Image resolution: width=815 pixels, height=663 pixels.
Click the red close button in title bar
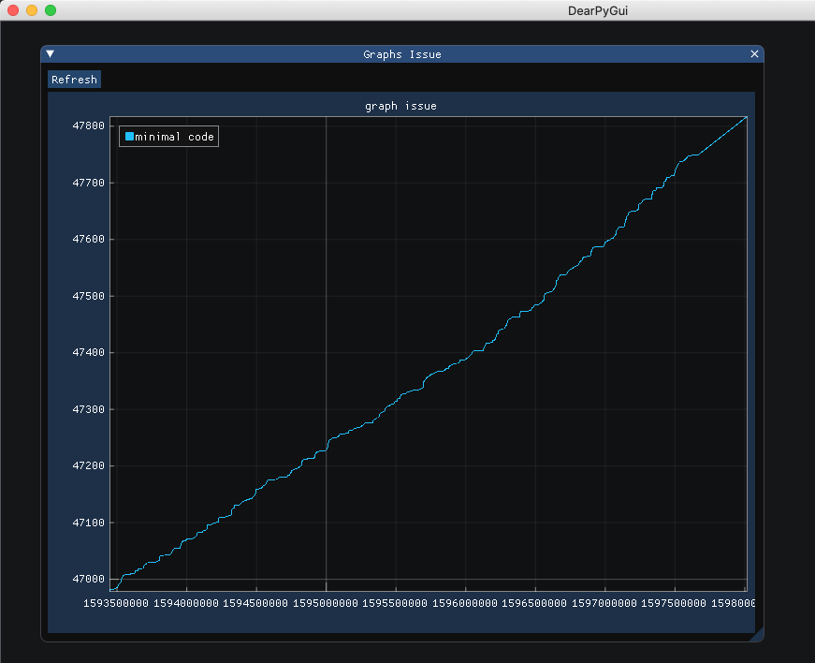pos(13,10)
